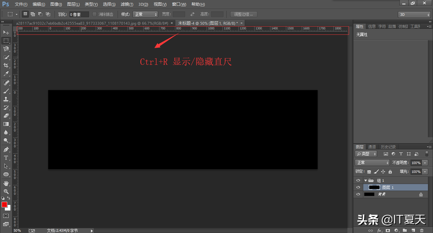The height and width of the screenshot is (233, 433).
Task: Click the 羽化 feather input field
Action: 79,15
